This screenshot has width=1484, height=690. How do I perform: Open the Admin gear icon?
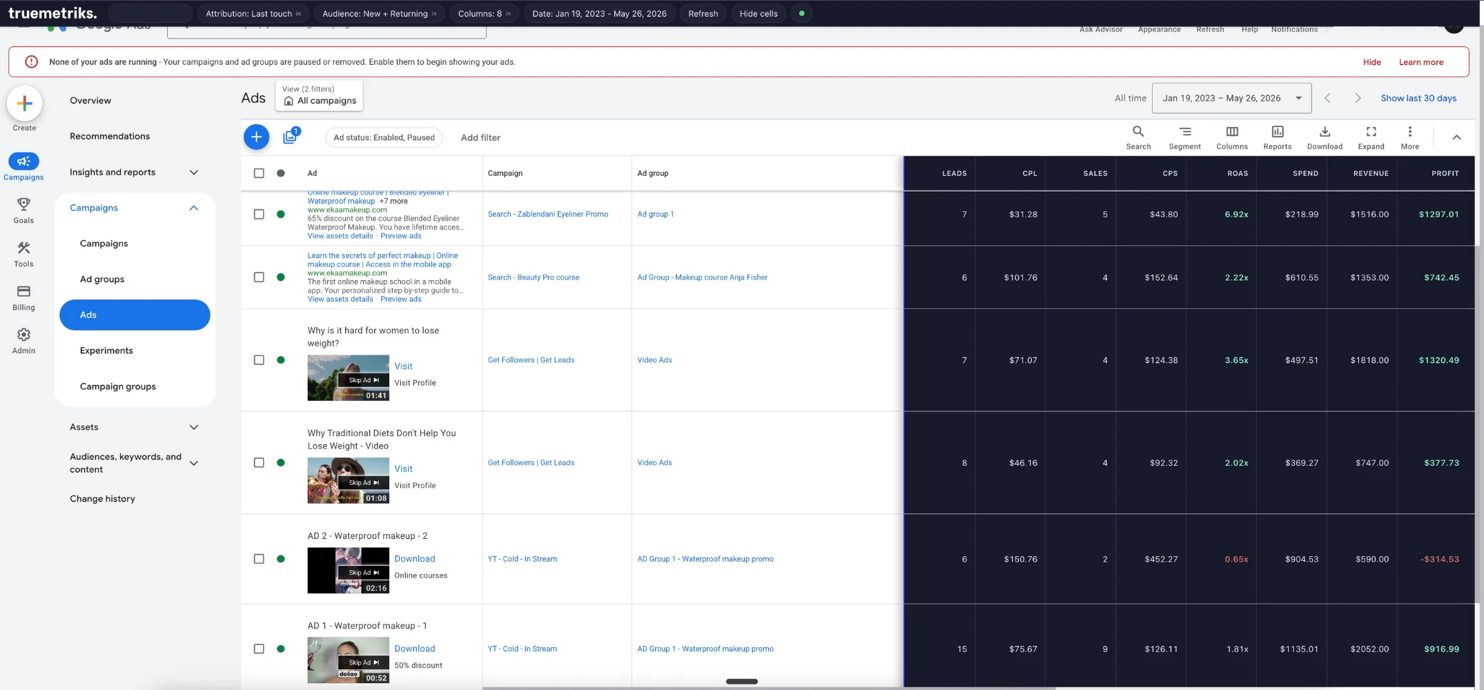[23, 335]
